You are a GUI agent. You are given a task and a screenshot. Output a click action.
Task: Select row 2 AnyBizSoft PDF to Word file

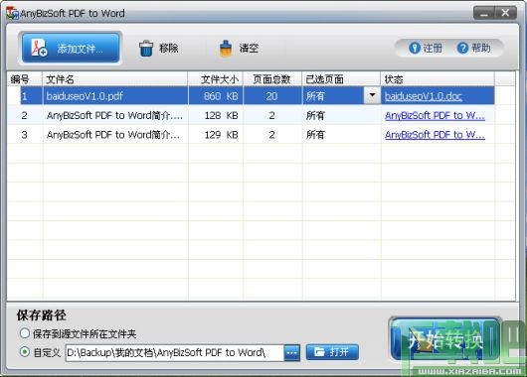[x=251, y=115]
